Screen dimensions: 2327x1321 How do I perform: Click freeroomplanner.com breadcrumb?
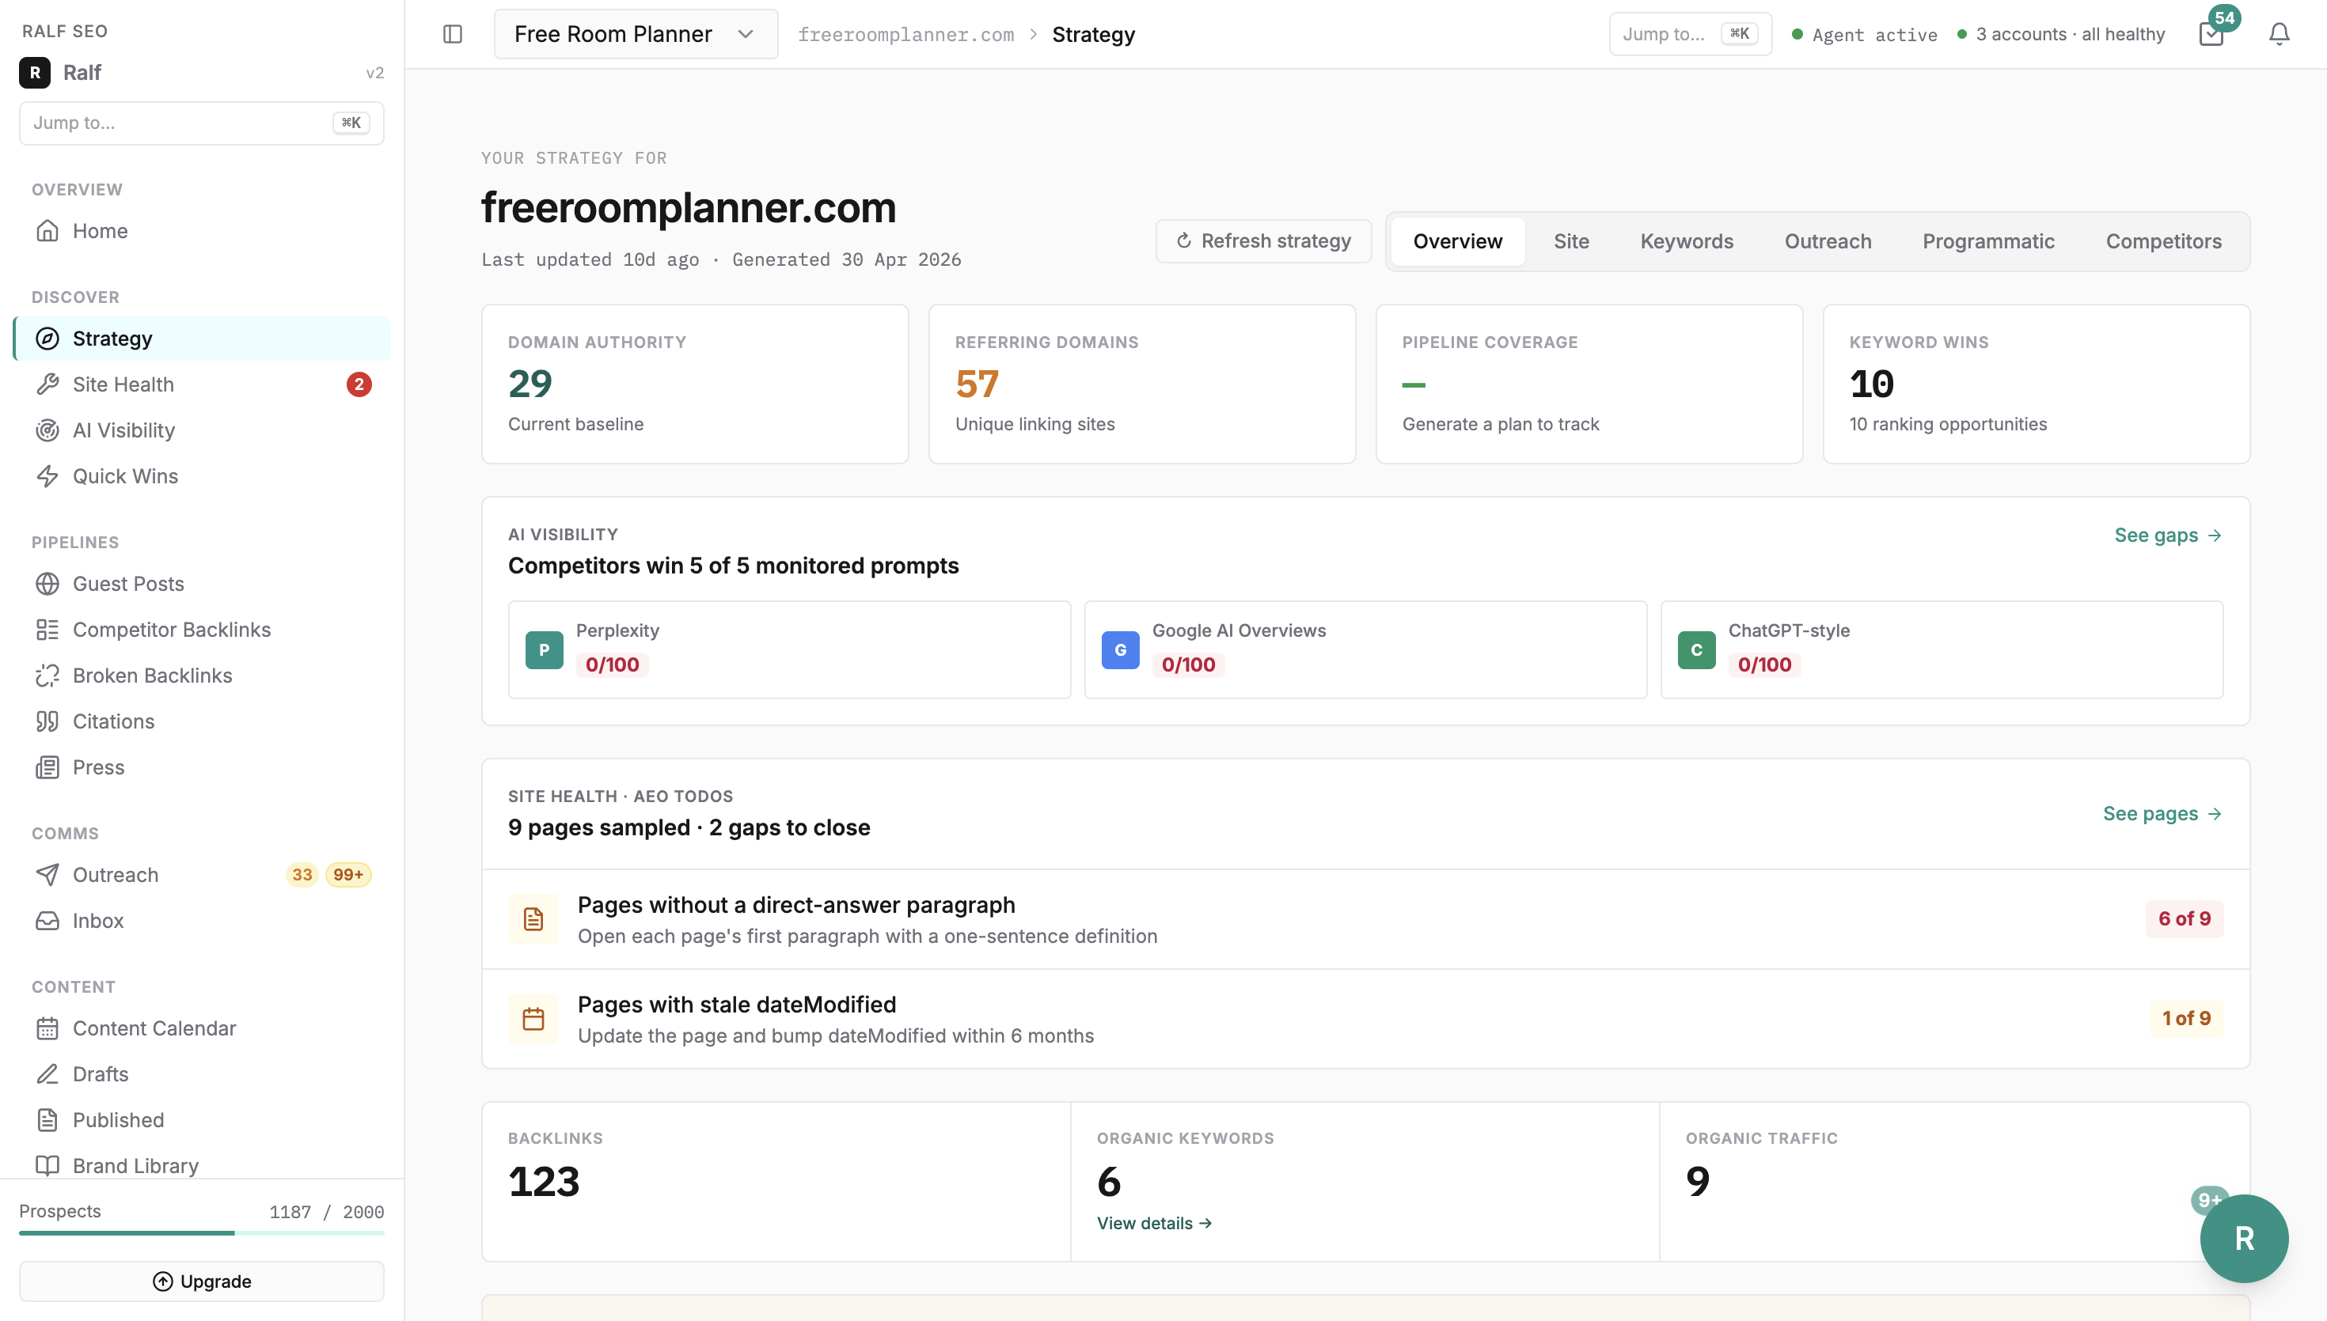tap(905, 35)
